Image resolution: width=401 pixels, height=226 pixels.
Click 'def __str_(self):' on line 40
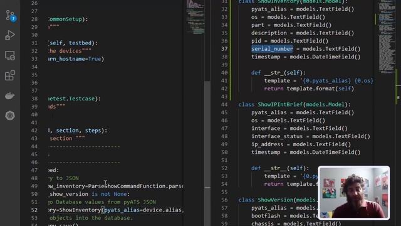tap(278, 73)
